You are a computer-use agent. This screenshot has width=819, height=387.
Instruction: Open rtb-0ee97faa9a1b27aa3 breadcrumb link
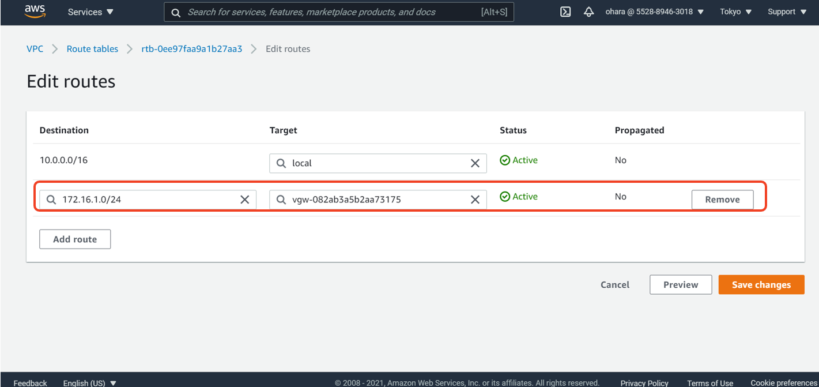tap(192, 49)
